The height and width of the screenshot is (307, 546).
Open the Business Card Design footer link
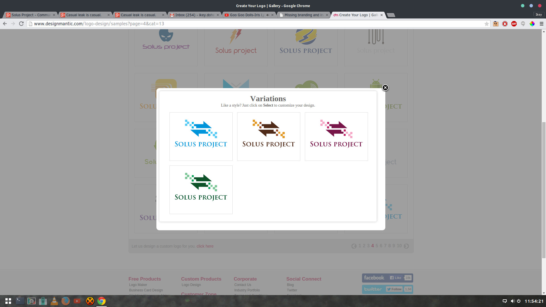(146, 290)
